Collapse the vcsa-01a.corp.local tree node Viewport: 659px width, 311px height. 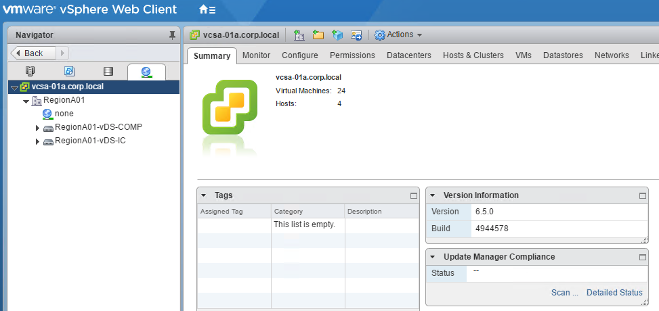coord(14,88)
